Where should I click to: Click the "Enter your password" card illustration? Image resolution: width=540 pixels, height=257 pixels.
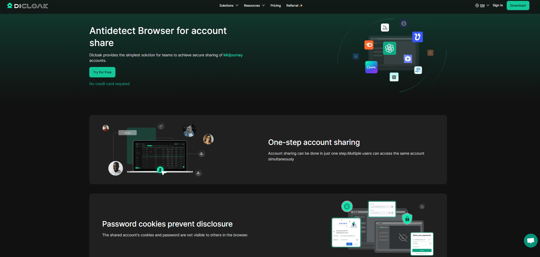(422, 244)
